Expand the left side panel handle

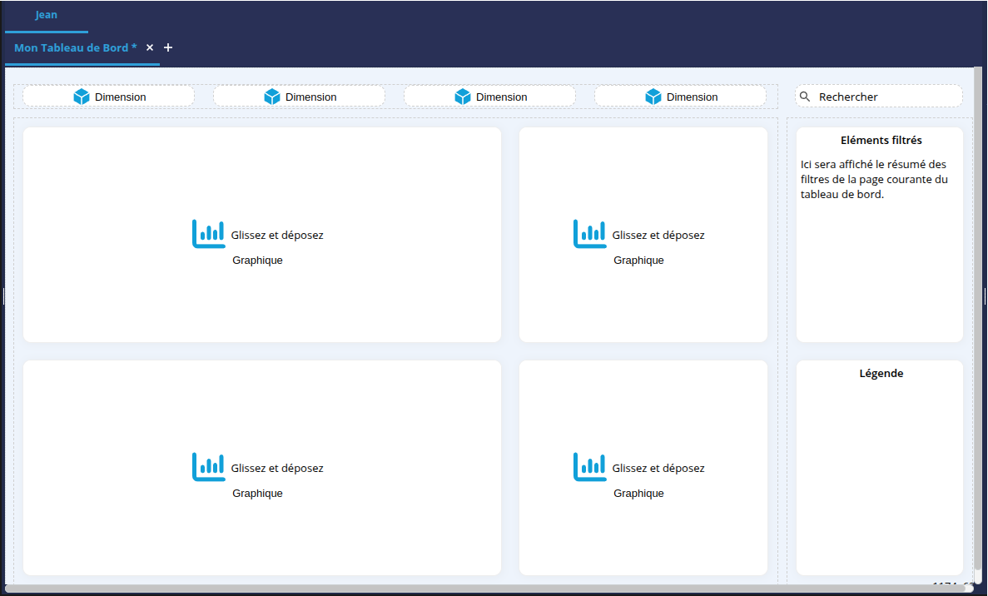[x=3, y=296]
